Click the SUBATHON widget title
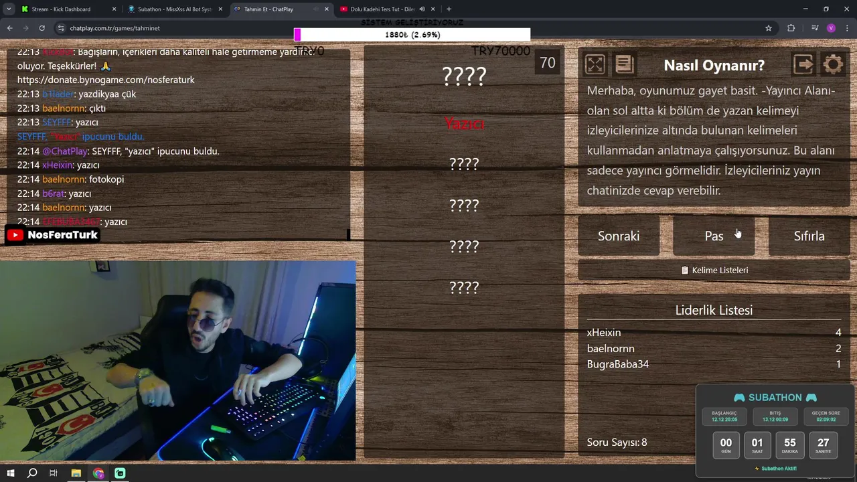This screenshot has height=482, width=857. [775, 398]
